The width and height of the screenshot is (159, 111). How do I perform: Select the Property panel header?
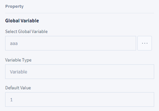click(x=14, y=6)
